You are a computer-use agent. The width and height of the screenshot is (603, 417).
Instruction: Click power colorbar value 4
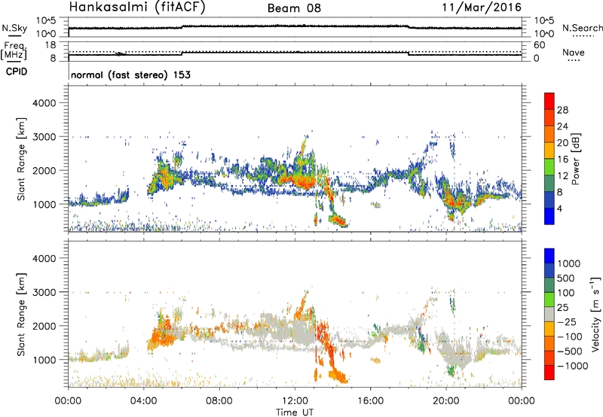559,208
